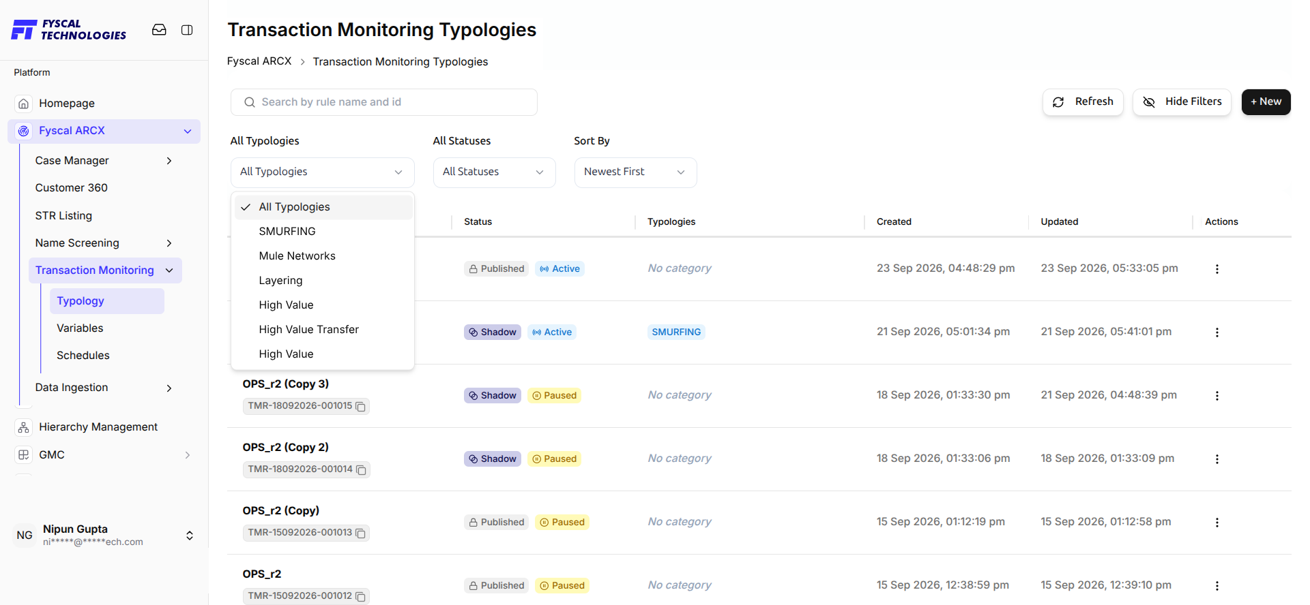Copy rule ID TMR-18092026-001014
Screen dimensions: 1310x605
point(362,470)
